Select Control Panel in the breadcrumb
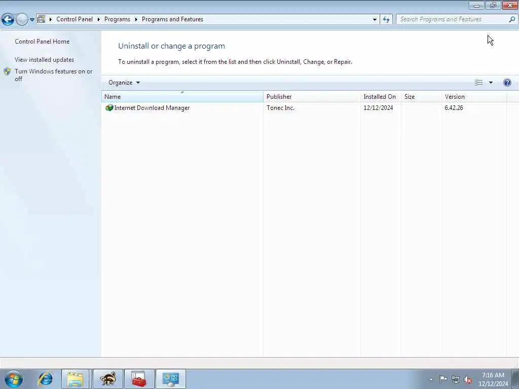 75,19
